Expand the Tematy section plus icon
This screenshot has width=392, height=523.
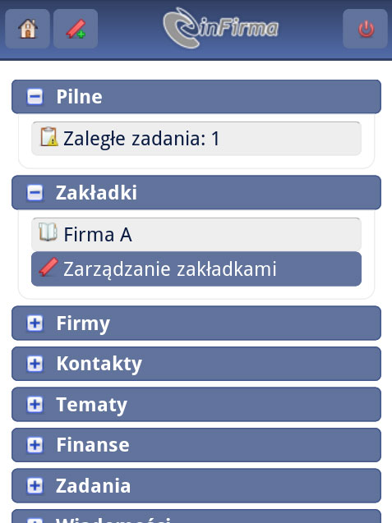point(35,404)
